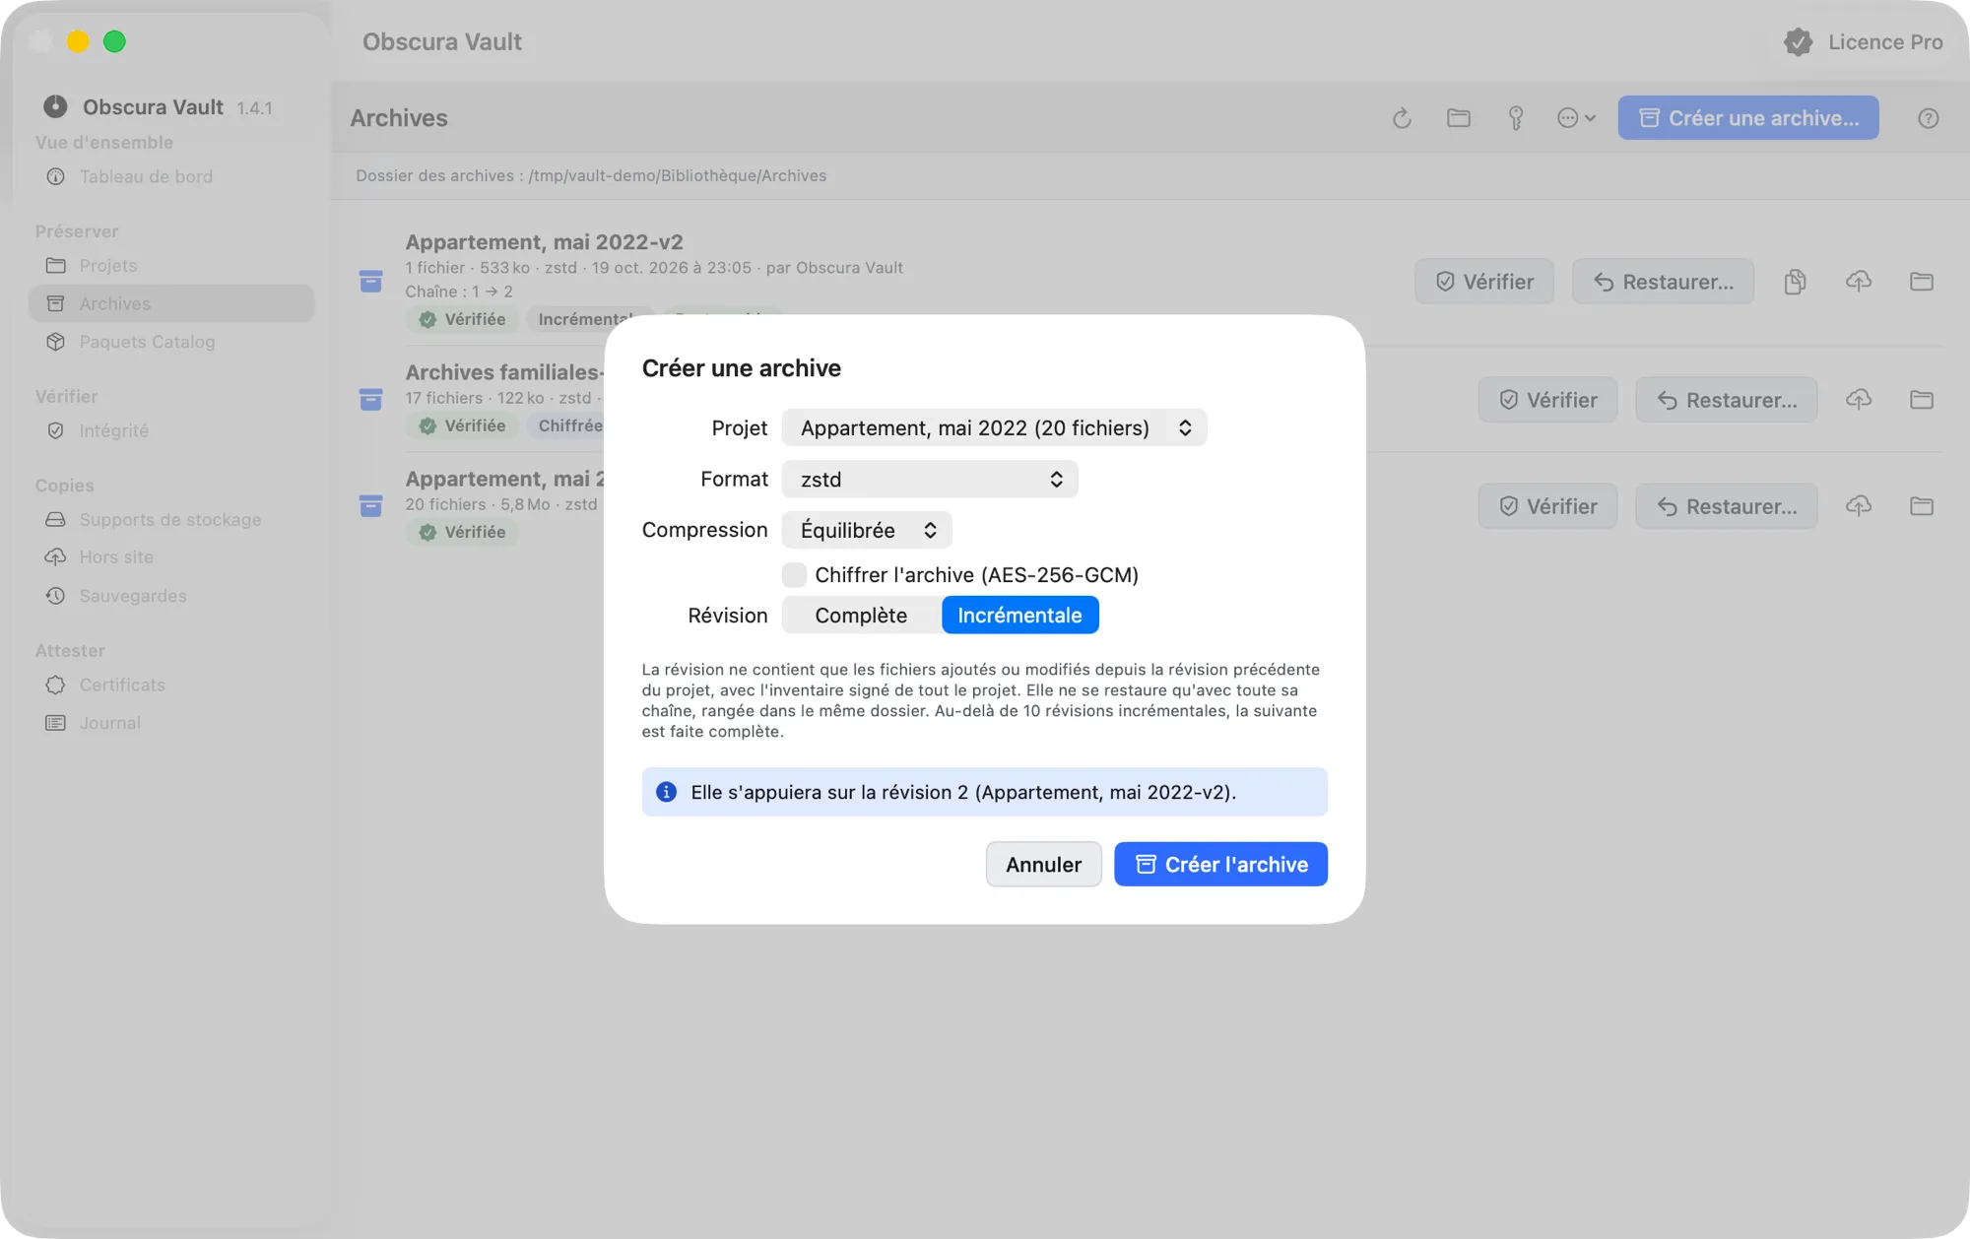Click the Vérifiée badge of Archives familiales

462,425
